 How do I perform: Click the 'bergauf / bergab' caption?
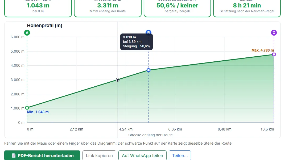(x=177, y=11)
